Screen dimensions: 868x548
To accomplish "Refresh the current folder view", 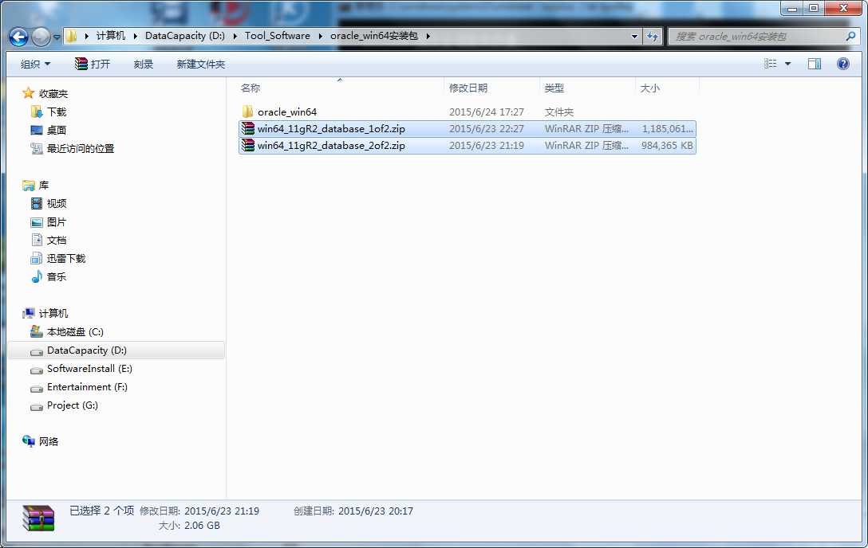I will (653, 37).
